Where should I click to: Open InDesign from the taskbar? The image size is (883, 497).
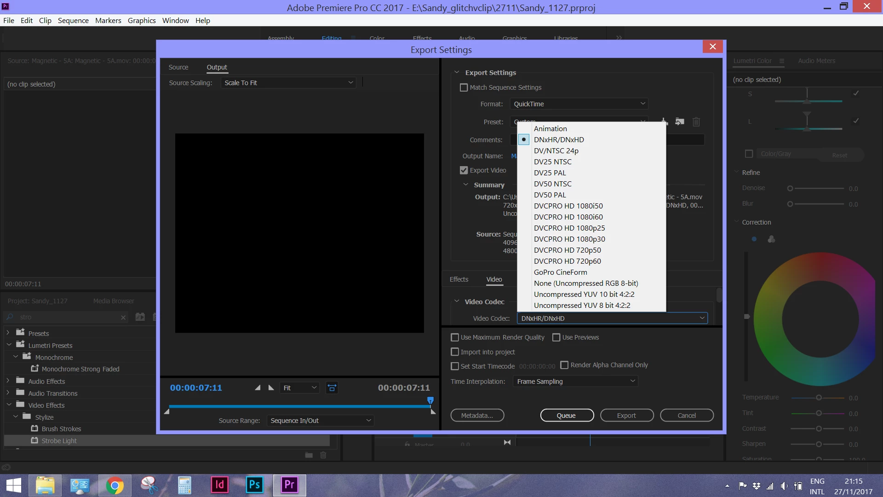[x=219, y=485]
